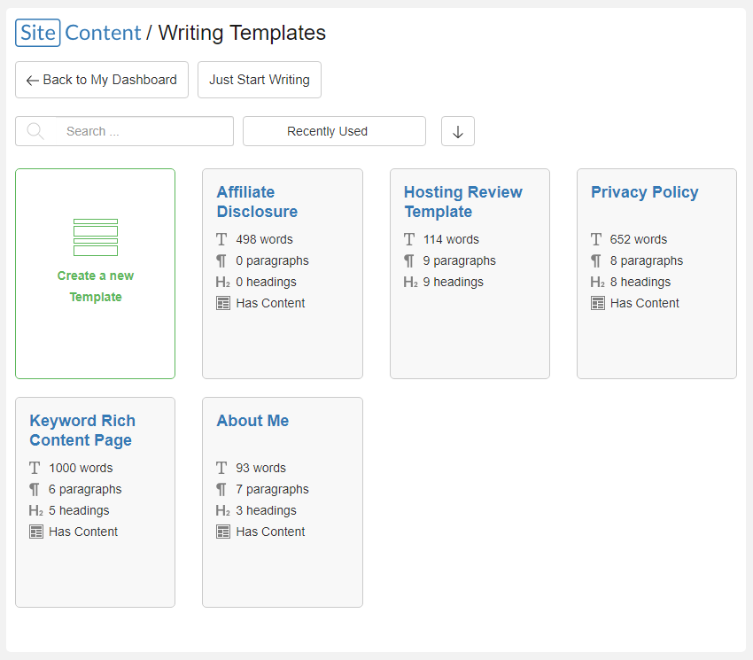This screenshot has height=660, width=753.
Task: Click the '5 headings' text
Action: [79, 510]
